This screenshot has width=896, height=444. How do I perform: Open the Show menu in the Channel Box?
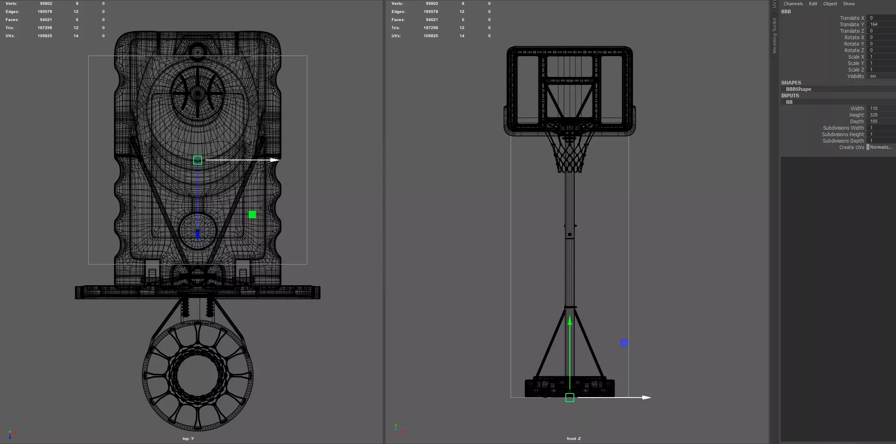click(849, 4)
